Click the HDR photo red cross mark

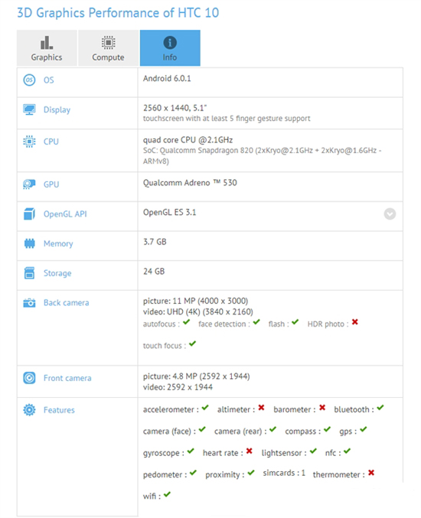click(x=355, y=322)
